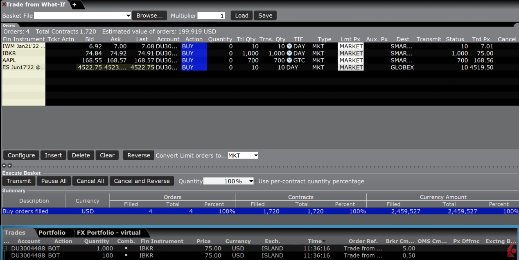Select the BUY action for ES row
The height and width of the screenshot is (260, 519).
click(x=194, y=67)
